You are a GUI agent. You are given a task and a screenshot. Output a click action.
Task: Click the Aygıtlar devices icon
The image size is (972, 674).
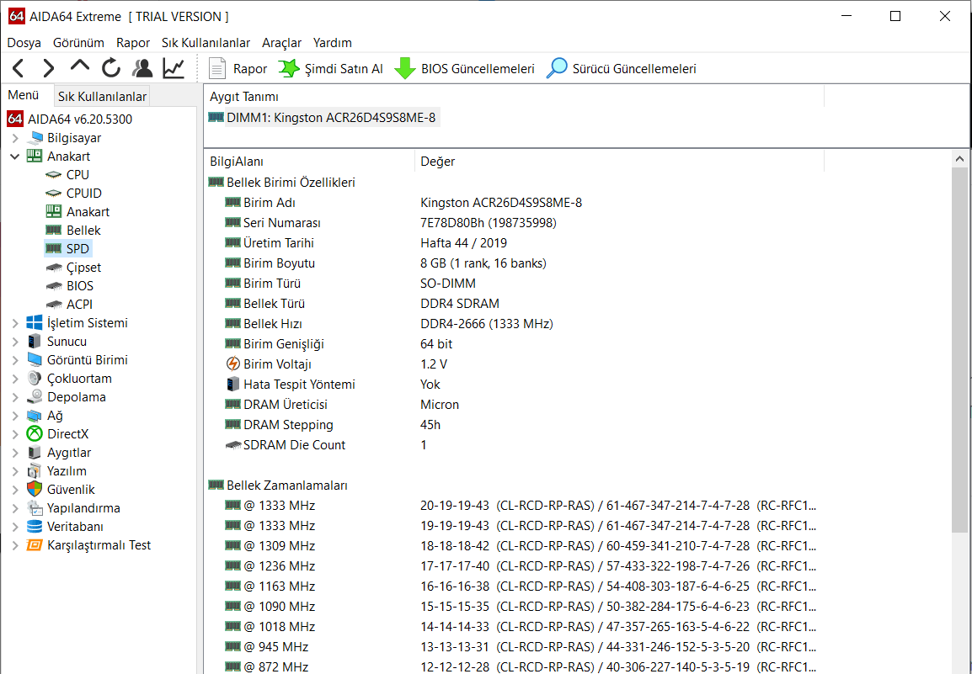[x=35, y=452]
